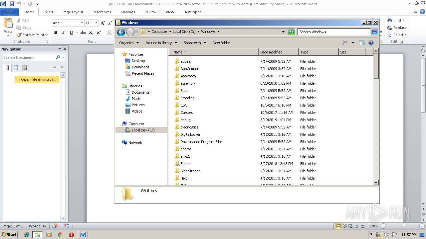Open the Clipboard pane dialog launcher

pyautogui.click(x=47, y=42)
